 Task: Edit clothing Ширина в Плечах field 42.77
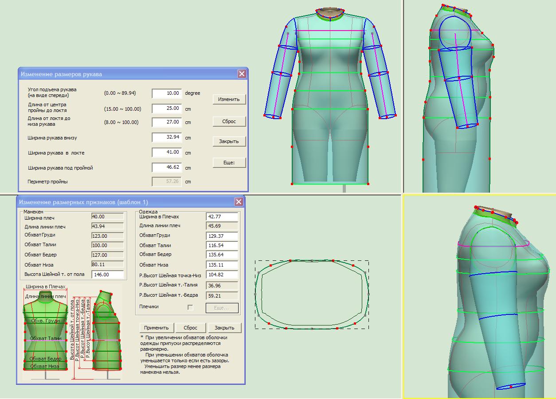click(x=222, y=217)
